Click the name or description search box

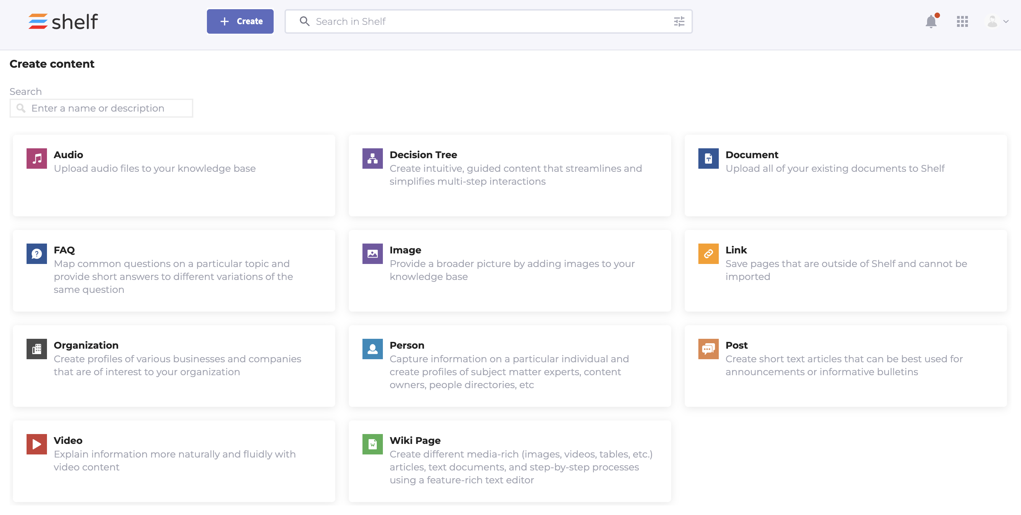pos(101,108)
